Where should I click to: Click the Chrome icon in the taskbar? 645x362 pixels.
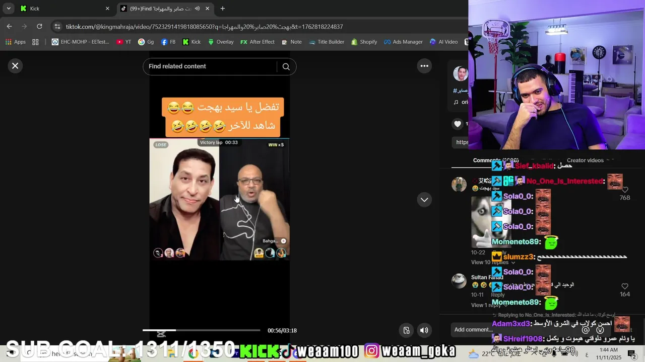tap(193, 353)
